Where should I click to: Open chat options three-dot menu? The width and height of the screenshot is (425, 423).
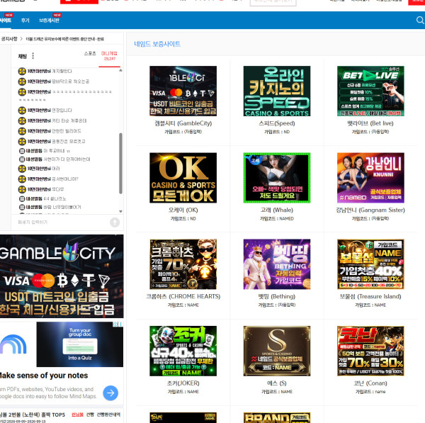click(33, 55)
